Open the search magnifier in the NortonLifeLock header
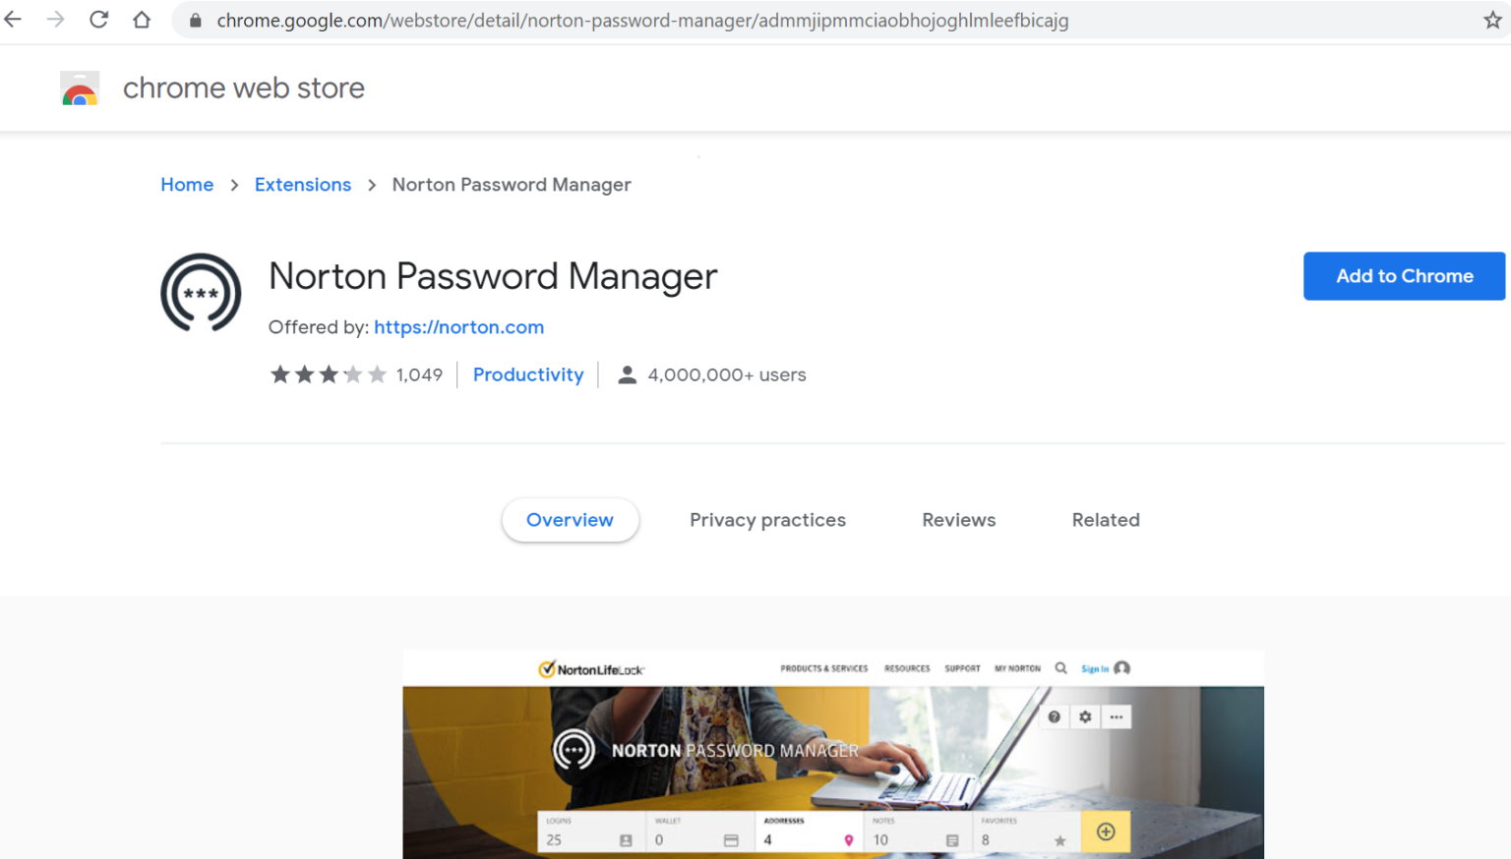This screenshot has width=1511, height=859. [x=1060, y=668]
